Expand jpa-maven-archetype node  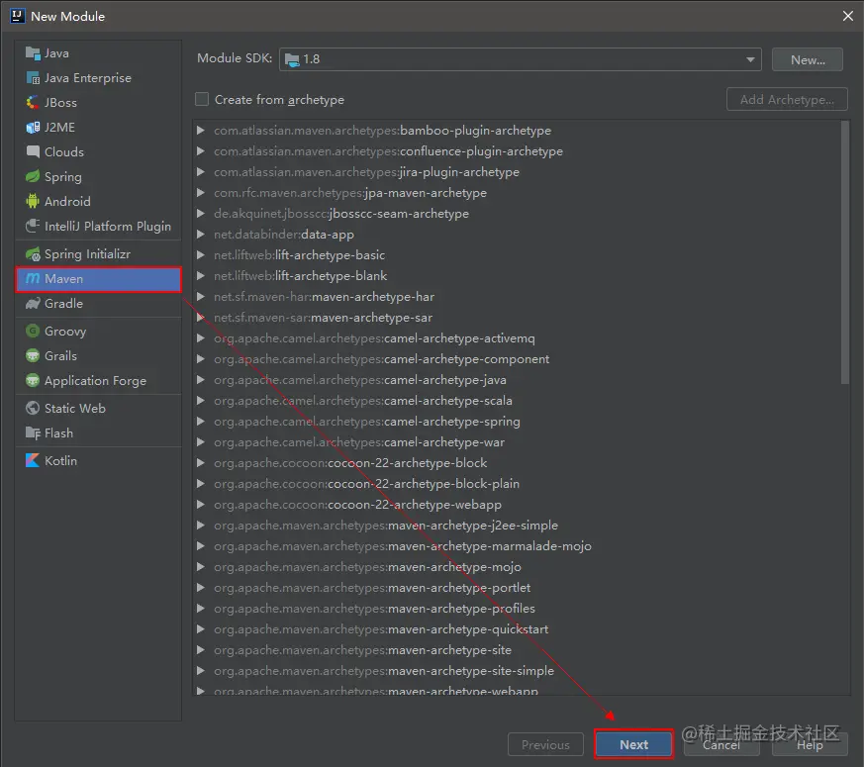coord(201,193)
